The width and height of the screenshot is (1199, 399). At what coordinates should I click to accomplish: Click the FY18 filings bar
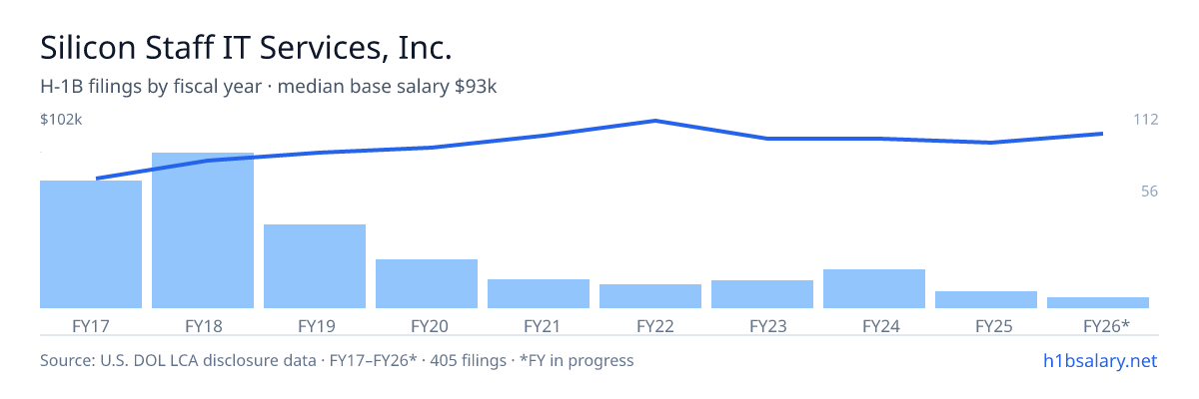click(x=203, y=230)
